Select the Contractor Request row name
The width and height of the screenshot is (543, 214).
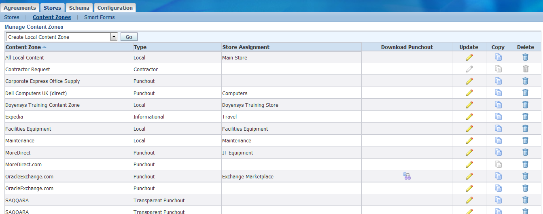(x=28, y=69)
